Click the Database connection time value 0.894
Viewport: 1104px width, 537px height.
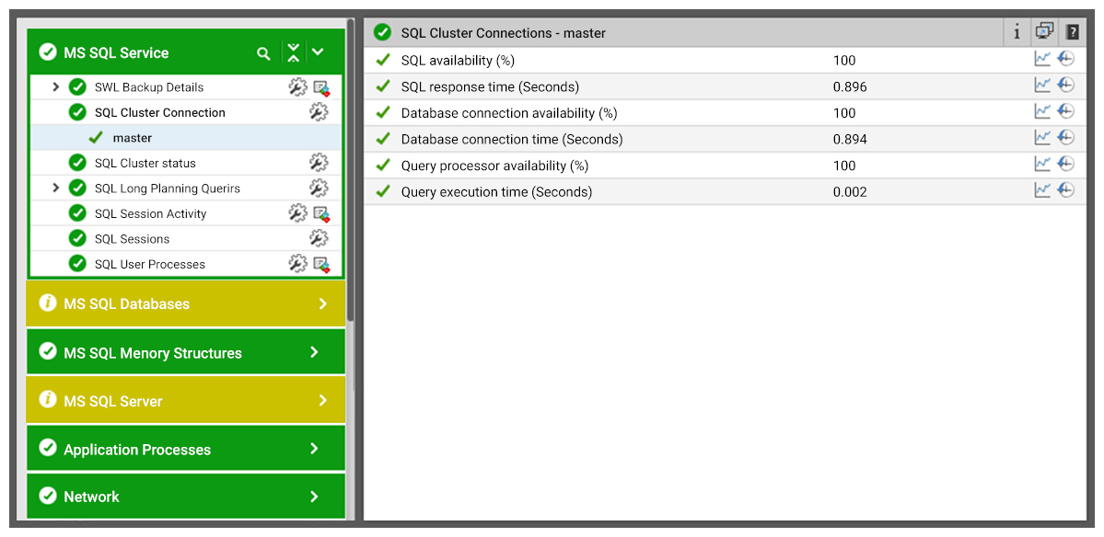(x=850, y=139)
